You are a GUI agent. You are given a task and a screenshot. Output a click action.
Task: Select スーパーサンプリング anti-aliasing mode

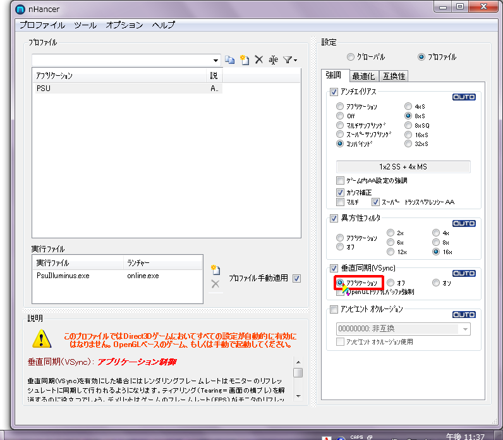[x=340, y=134]
